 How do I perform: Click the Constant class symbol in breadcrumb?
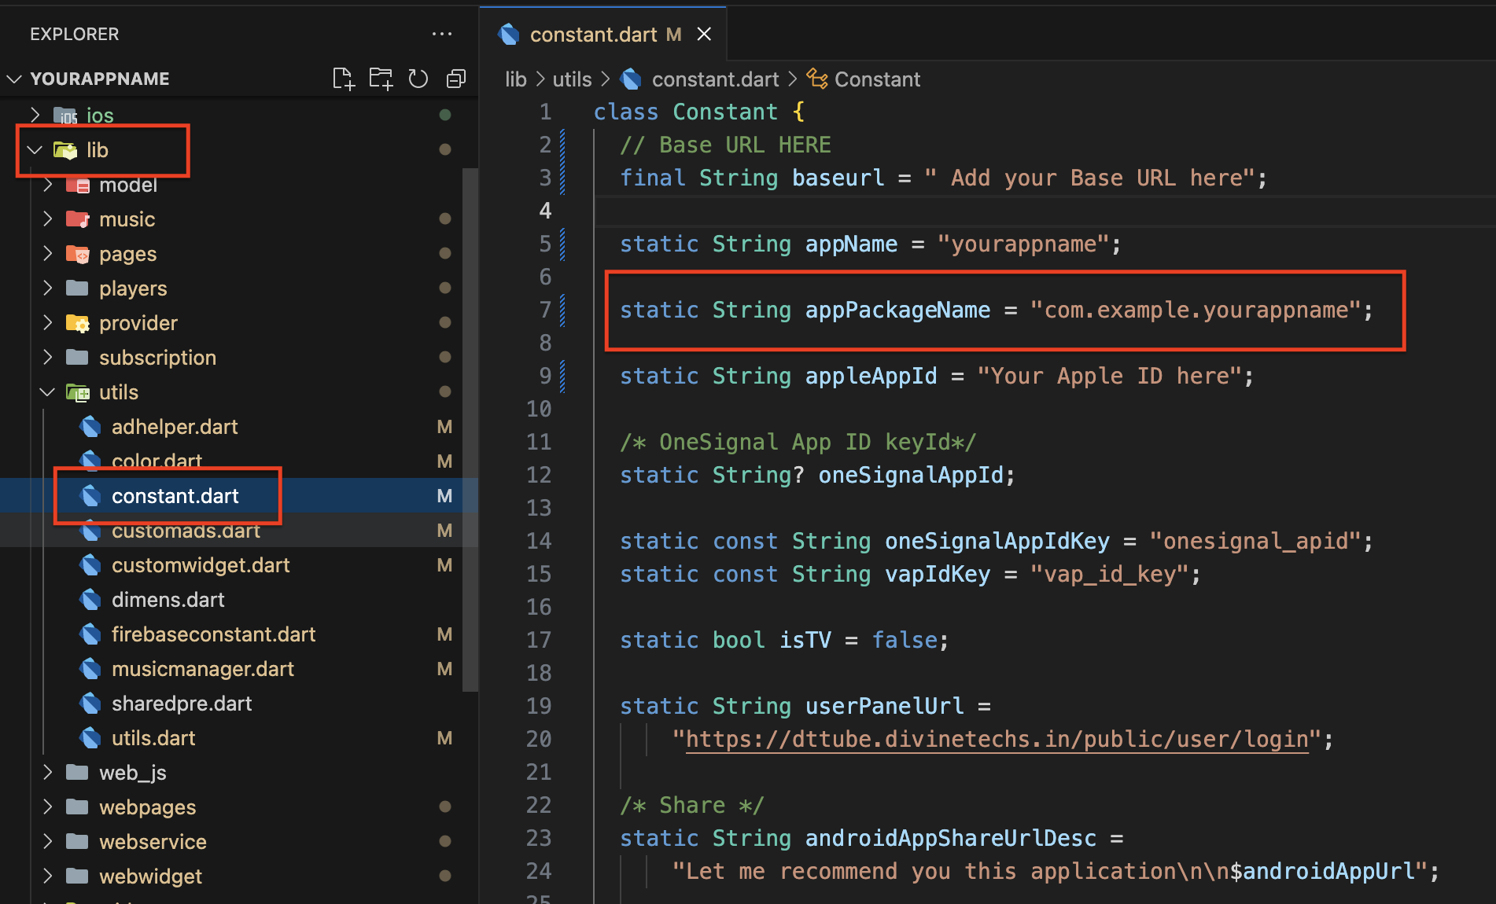(876, 79)
